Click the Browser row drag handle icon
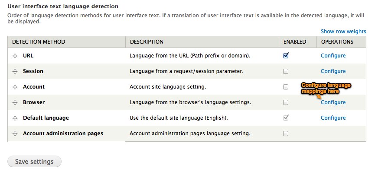375x175 pixels. [x=15, y=102]
